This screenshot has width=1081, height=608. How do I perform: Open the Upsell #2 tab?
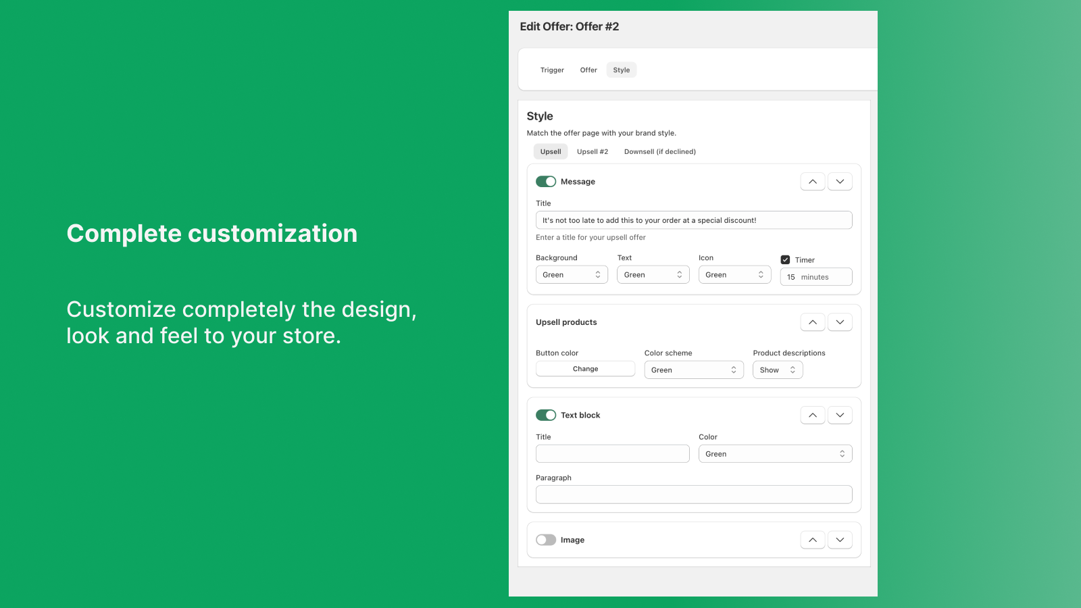[x=593, y=152]
